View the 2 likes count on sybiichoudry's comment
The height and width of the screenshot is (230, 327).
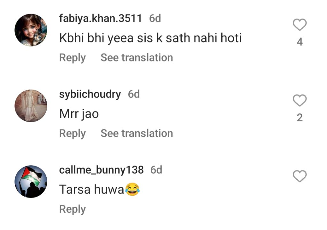point(300,118)
